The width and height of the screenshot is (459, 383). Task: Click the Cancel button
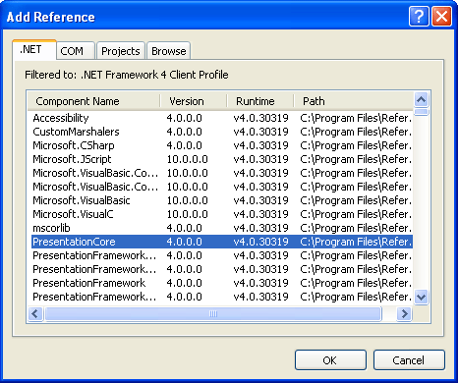(x=409, y=360)
